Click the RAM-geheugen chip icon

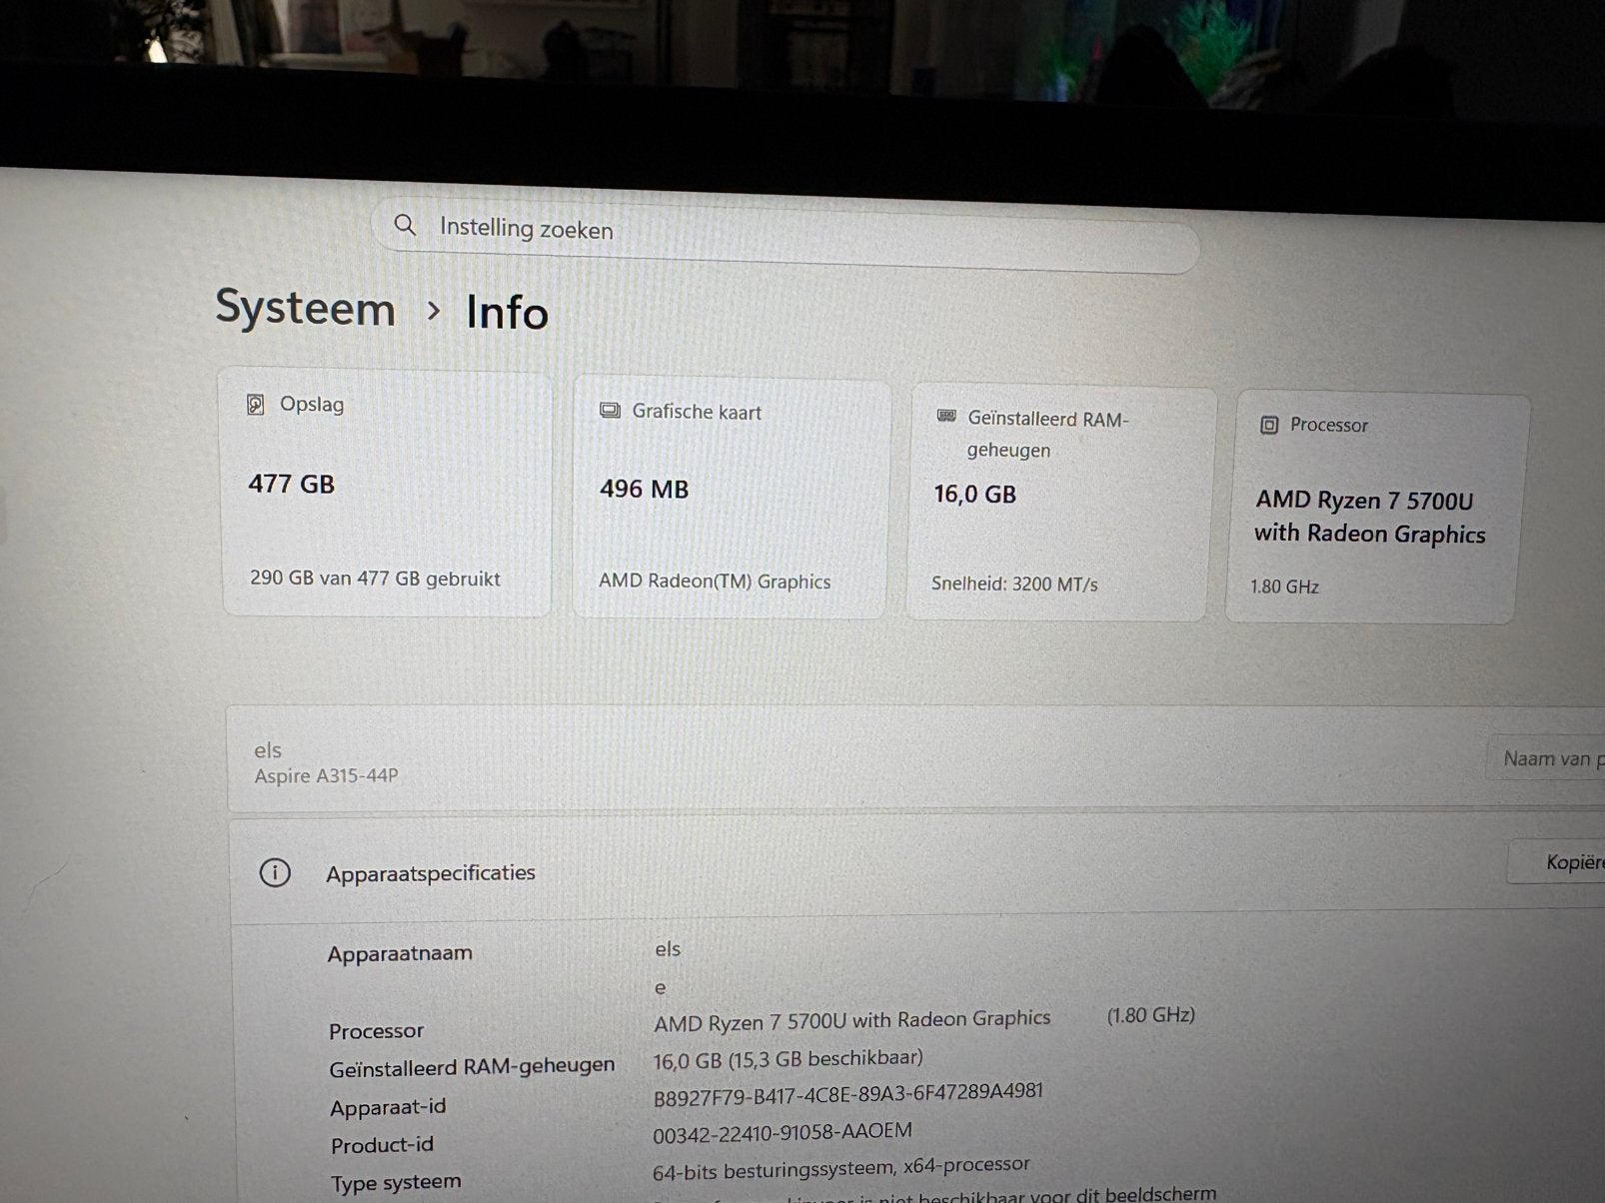pos(946,416)
